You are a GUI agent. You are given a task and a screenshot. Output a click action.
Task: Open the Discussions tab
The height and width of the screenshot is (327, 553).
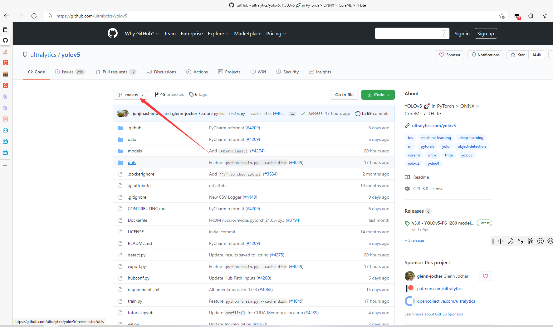click(161, 72)
